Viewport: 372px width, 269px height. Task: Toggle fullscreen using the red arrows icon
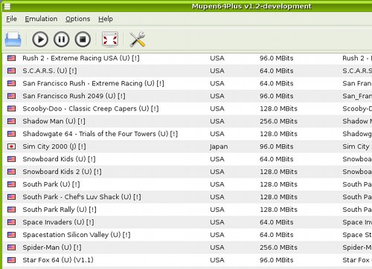point(110,39)
